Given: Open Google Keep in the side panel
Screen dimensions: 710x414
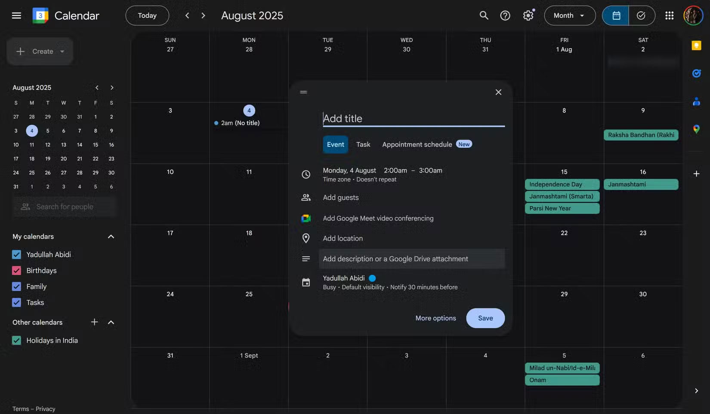Looking at the screenshot, I should click(696, 45).
